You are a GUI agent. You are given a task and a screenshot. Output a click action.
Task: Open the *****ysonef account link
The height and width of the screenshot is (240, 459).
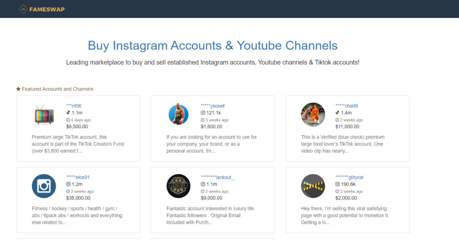(x=213, y=106)
